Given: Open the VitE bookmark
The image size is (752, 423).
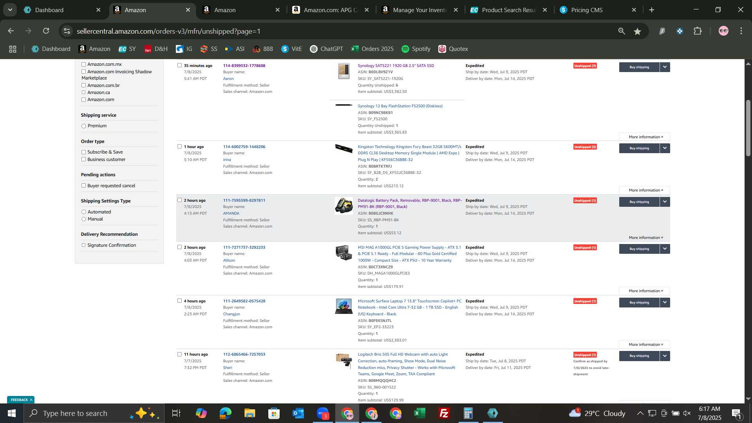Looking at the screenshot, I should click(292, 49).
